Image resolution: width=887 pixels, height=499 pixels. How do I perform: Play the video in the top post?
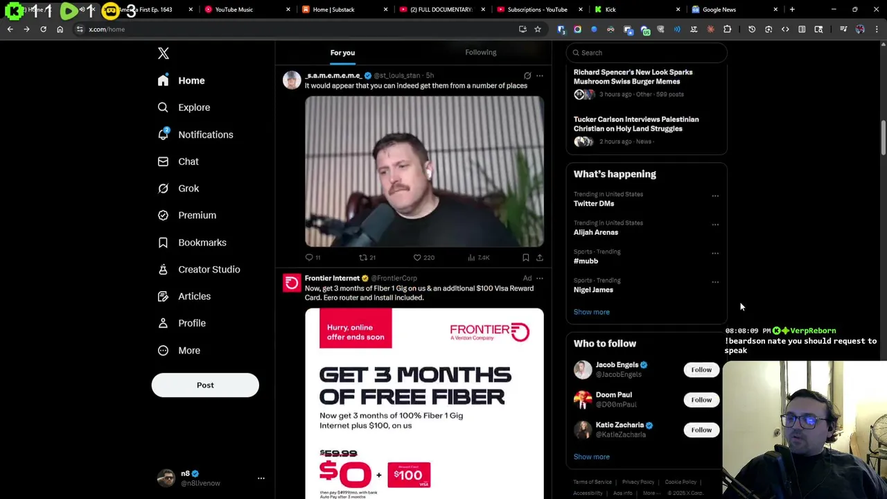pos(424,171)
